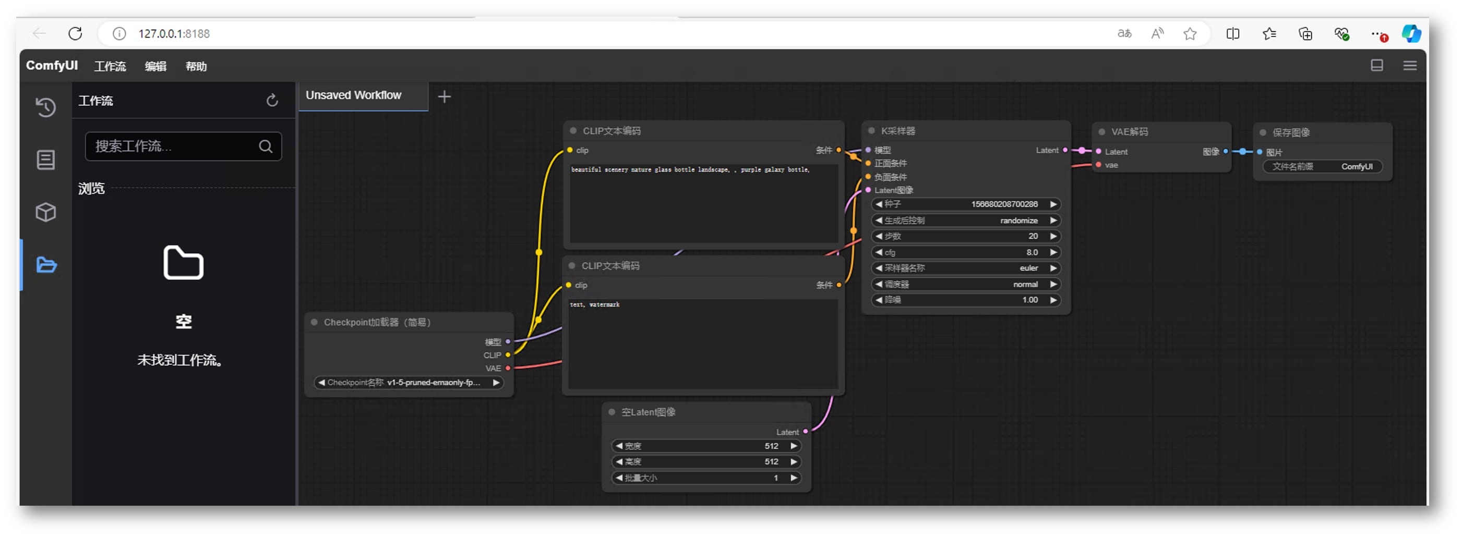Toggle the bottom panel icon in top bar
The height and width of the screenshot is (538, 1462).
[x=1376, y=65]
